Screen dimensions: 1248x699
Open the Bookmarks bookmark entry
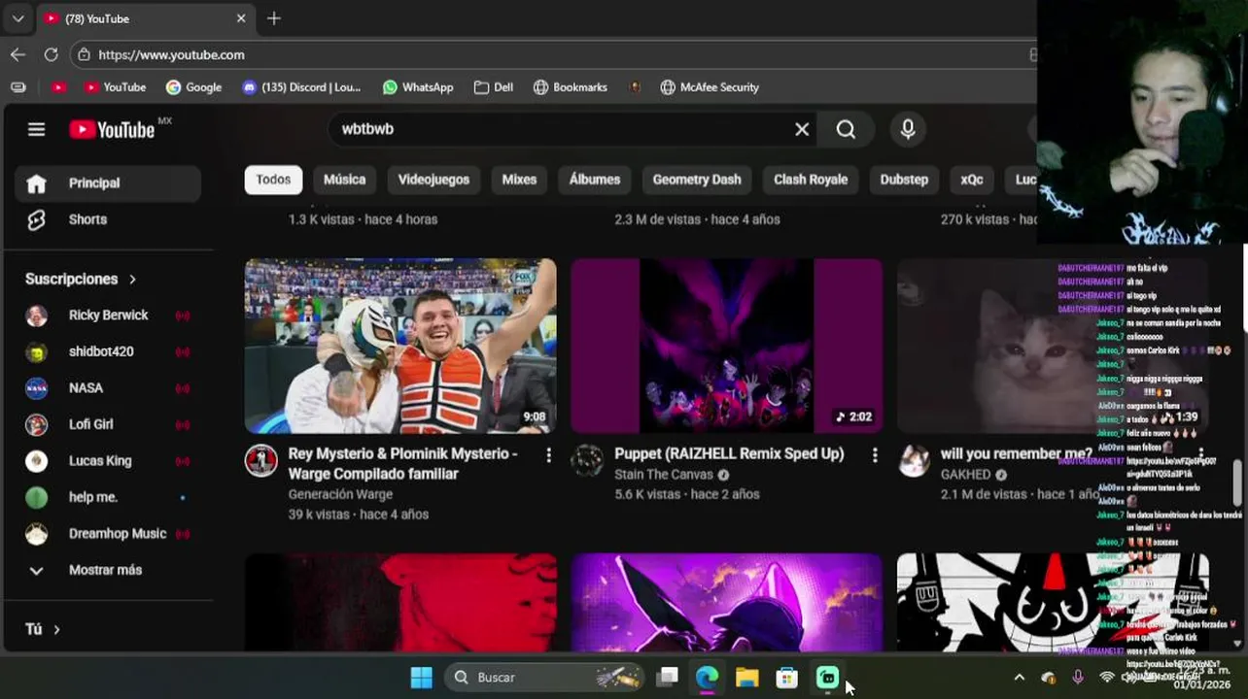(571, 87)
